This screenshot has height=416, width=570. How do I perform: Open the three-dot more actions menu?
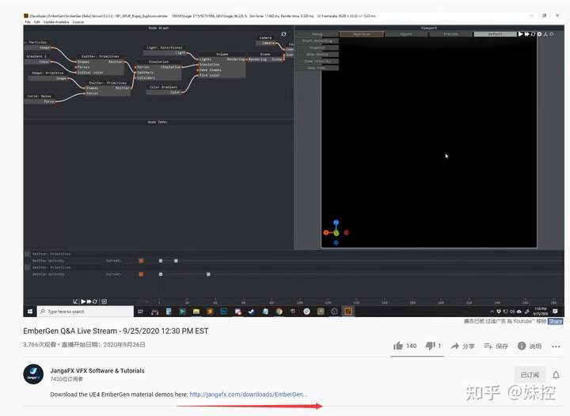556,346
